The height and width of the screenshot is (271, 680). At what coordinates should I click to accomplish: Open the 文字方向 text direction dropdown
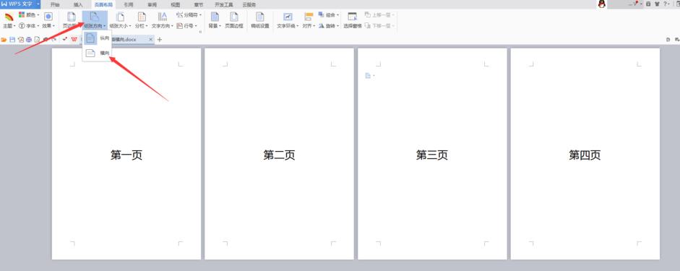163,20
